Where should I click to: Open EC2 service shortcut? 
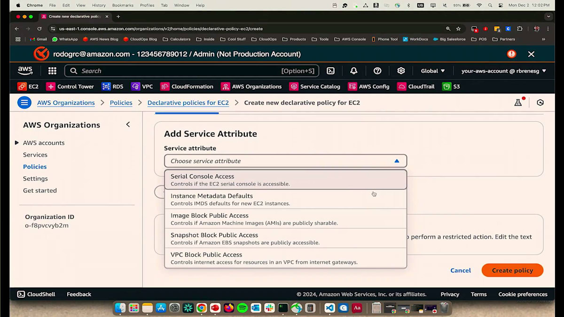point(28,86)
